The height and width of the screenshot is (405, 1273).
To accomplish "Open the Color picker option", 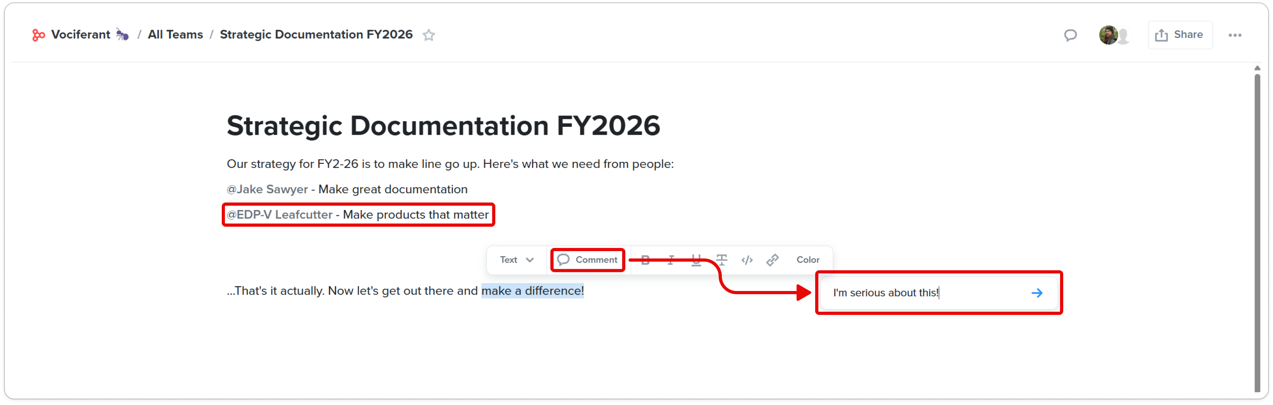I will (808, 260).
